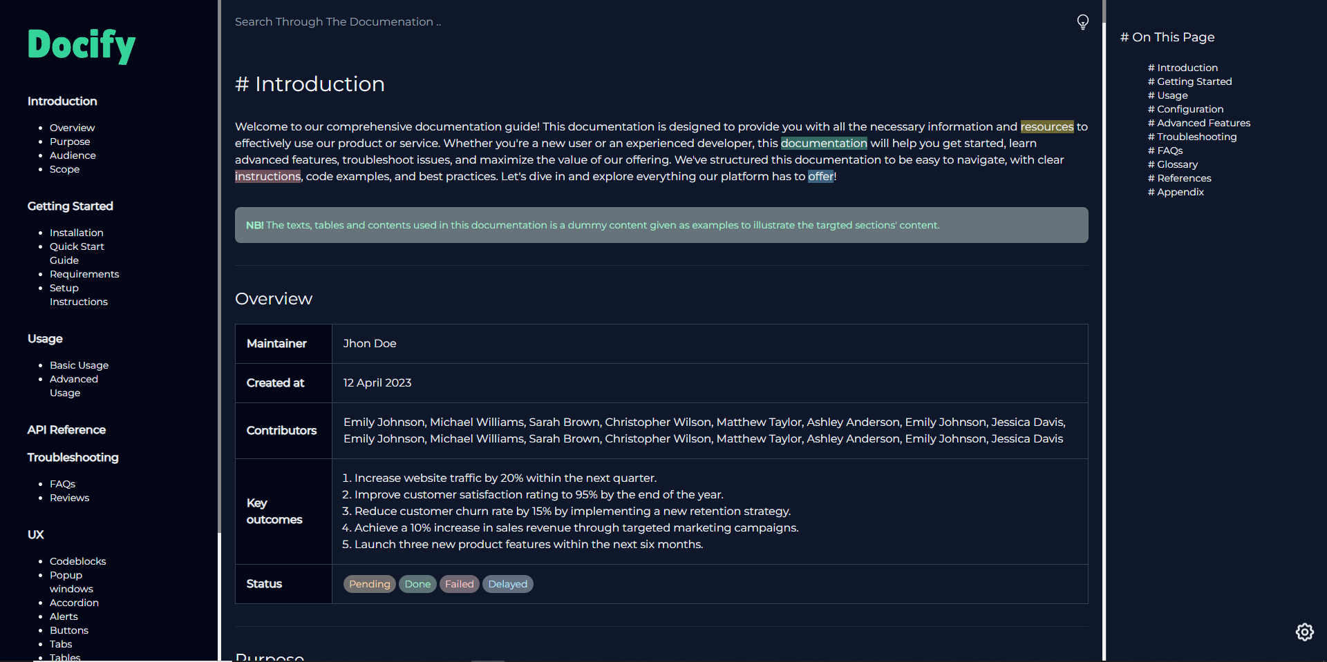Viewport: 1327px width, 662px height.
Task: Open the UX section in the sidebar
Action: click(x=35, y=534)
